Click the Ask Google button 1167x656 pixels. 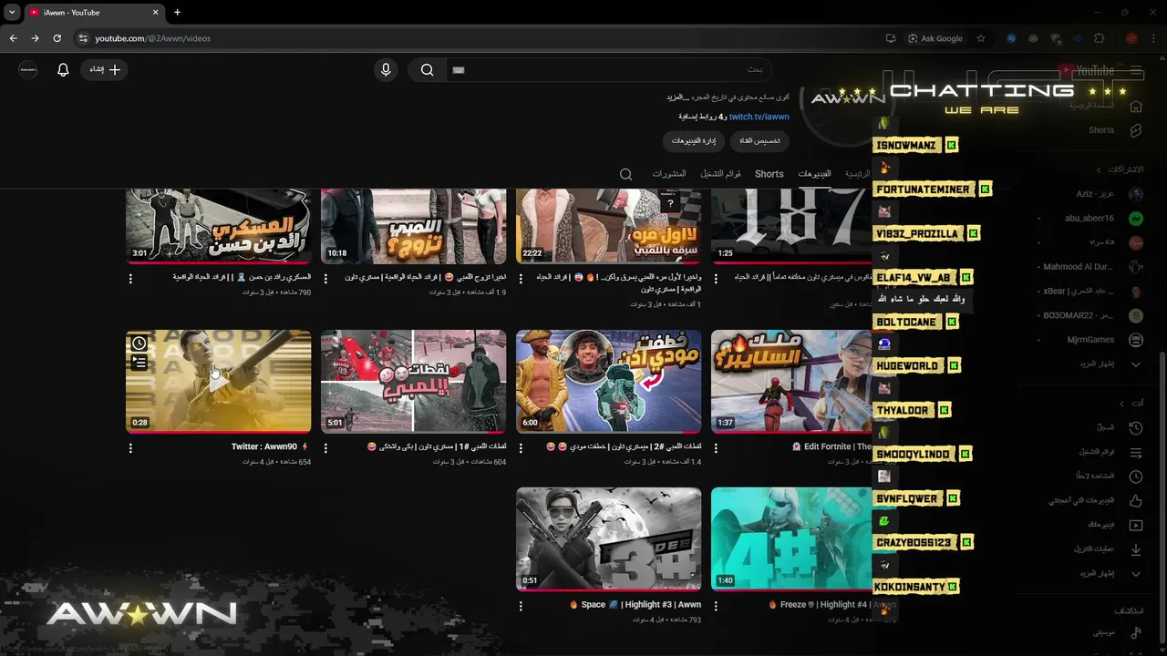(935, 38)
